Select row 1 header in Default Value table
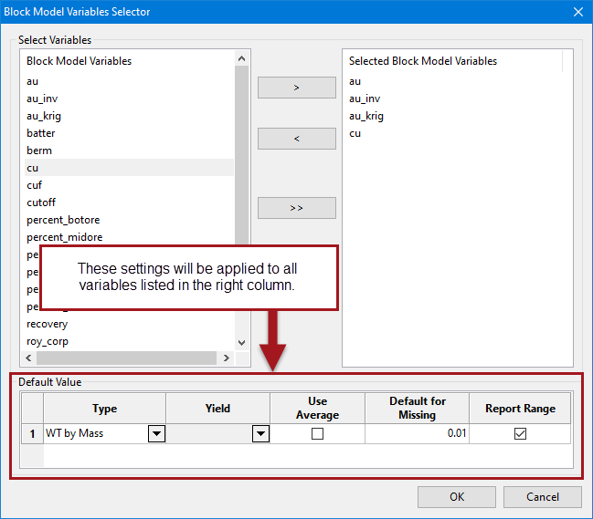 [x=32, y=434]
